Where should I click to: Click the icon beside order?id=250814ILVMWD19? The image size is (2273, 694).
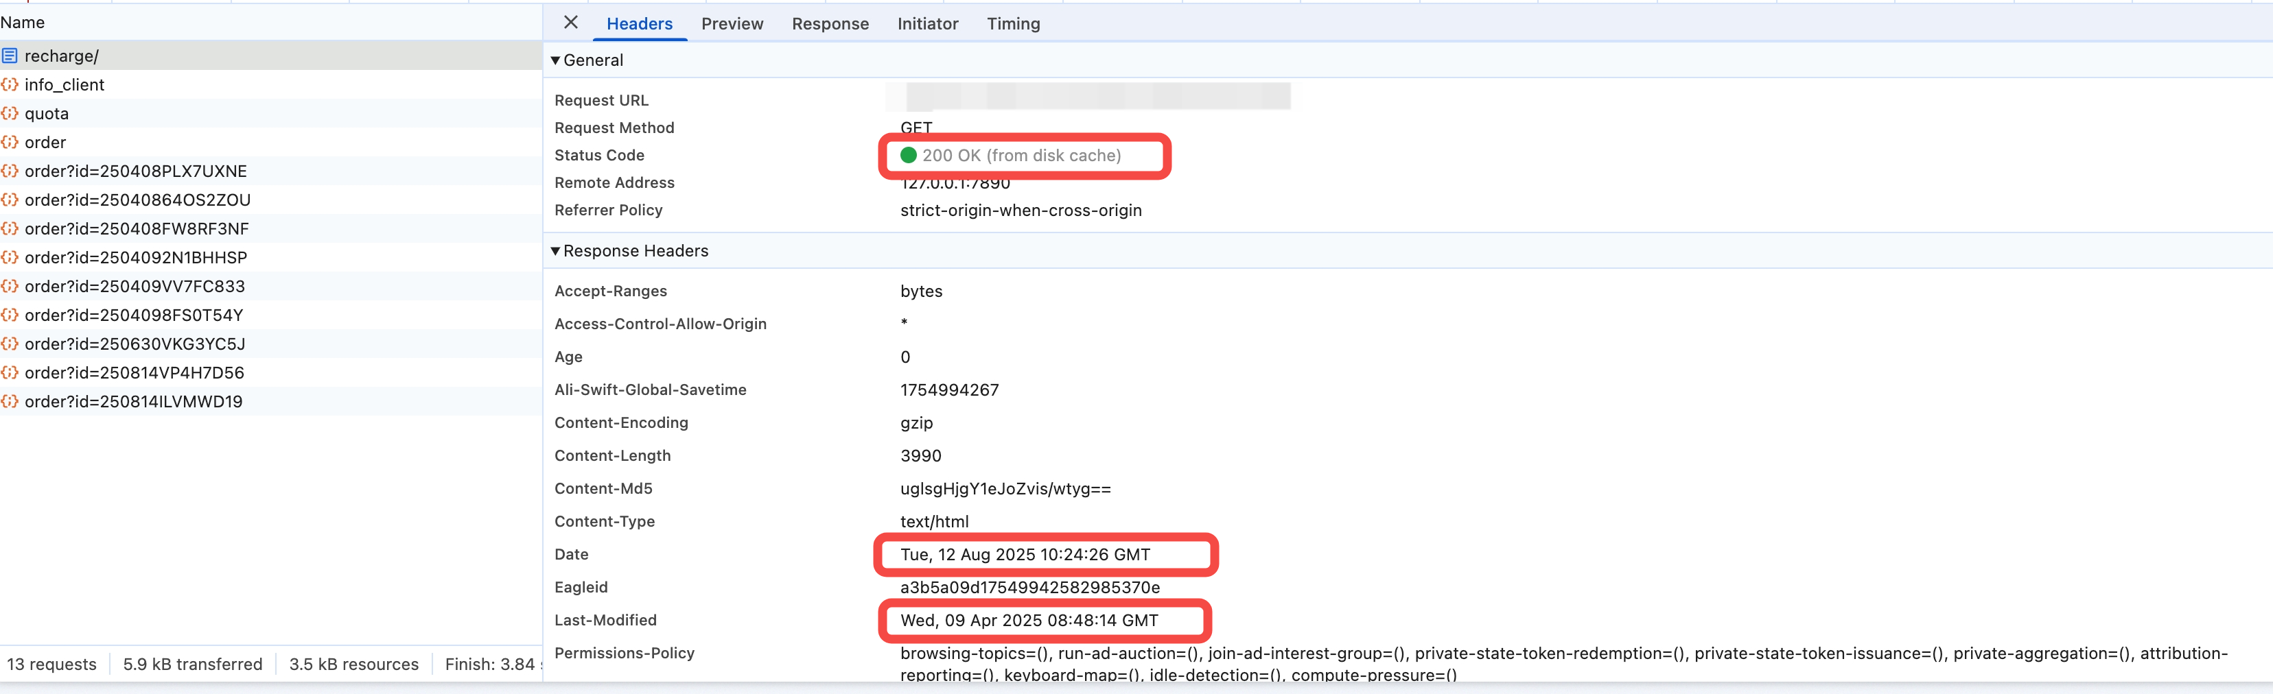coord(10,401)
